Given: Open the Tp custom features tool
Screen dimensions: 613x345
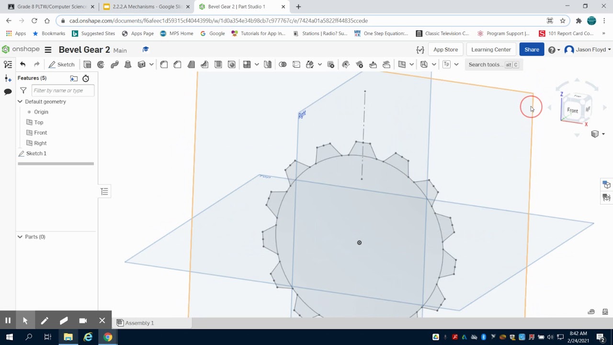Looking at the screenshot, I should (446, 65).
